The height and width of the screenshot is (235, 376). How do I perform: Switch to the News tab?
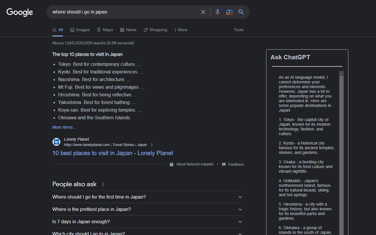pos(128,30)
